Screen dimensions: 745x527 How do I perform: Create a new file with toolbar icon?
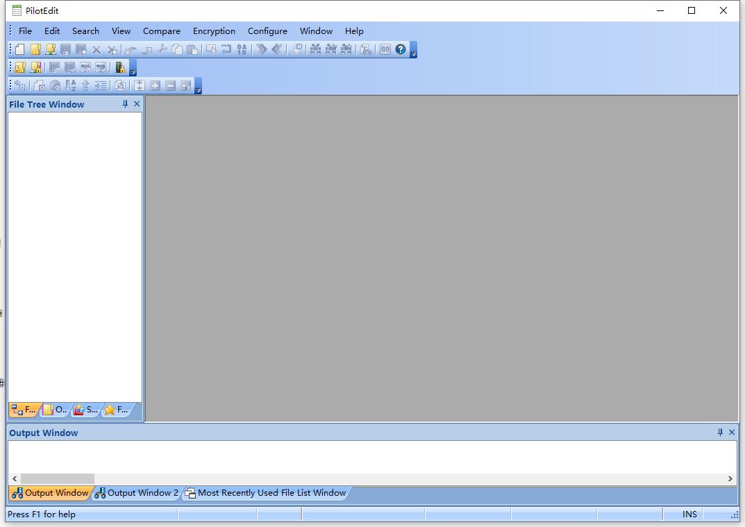tap(20, 49)
